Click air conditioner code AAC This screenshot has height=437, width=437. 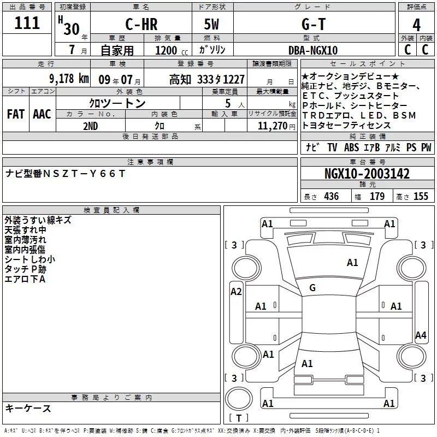coord(42,114)
